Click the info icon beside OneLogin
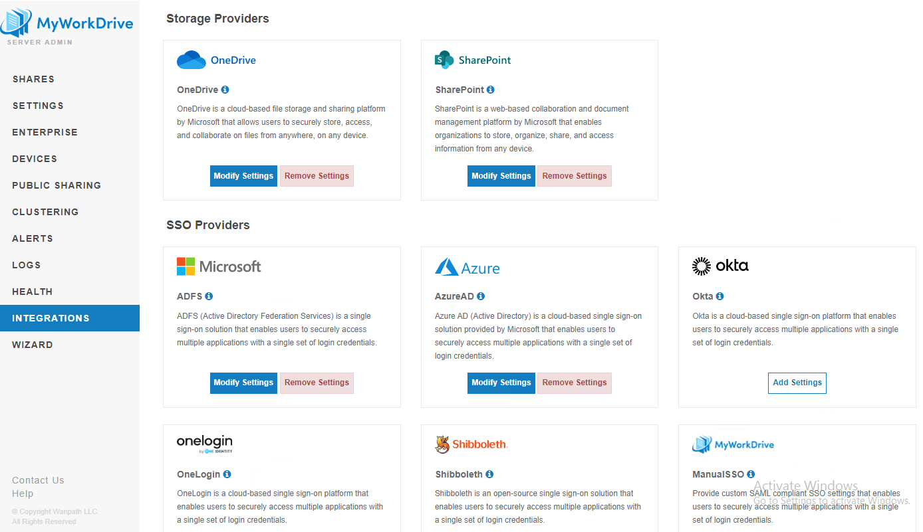Image resolution: width=923 pixels, height=532 pixels. point(227,474)
